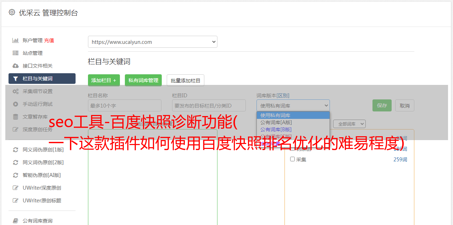Choose 公有词库[B版] from the dropdown list
The image size is (453, 225).
click(x=293, y=129)
